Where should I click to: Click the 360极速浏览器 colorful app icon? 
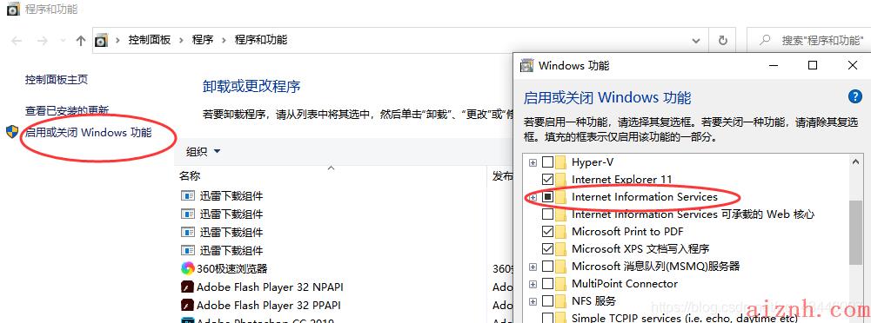tap(188, 268)
